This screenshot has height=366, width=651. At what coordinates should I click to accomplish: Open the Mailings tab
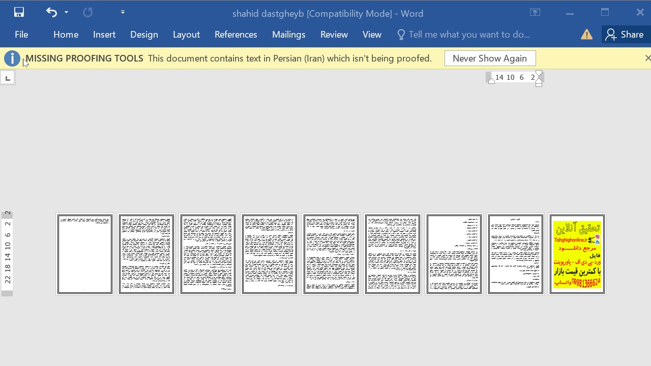click(x=288, y=35)
